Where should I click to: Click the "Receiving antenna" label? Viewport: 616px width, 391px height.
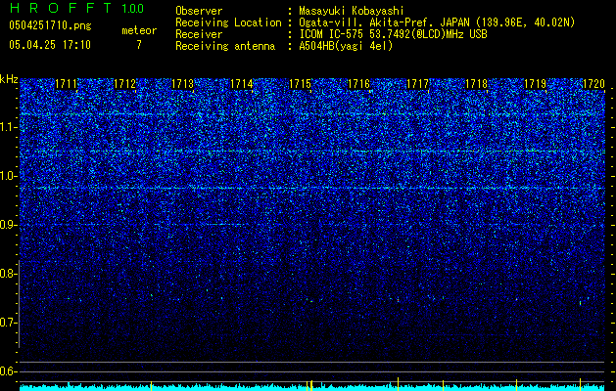tap(225, 46)
